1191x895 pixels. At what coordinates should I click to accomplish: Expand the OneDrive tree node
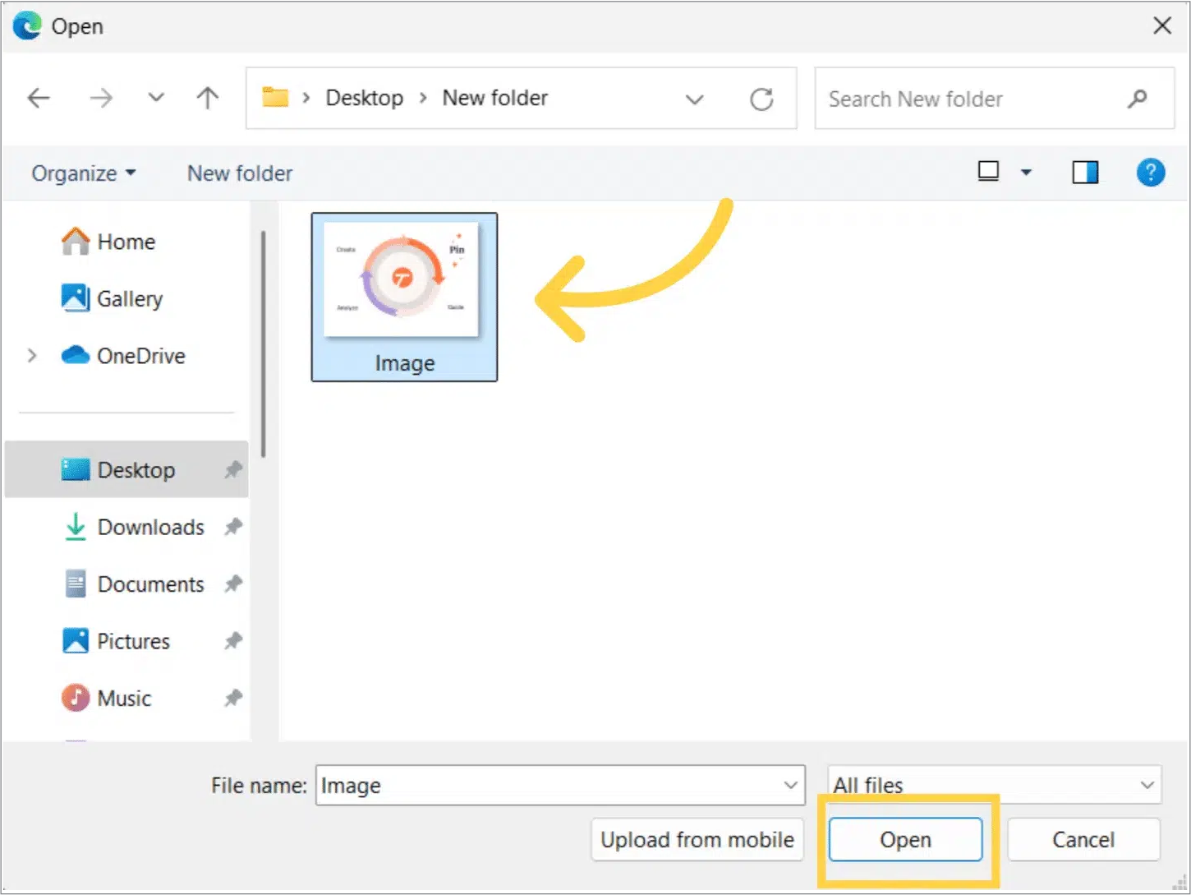tap(32, 356)
